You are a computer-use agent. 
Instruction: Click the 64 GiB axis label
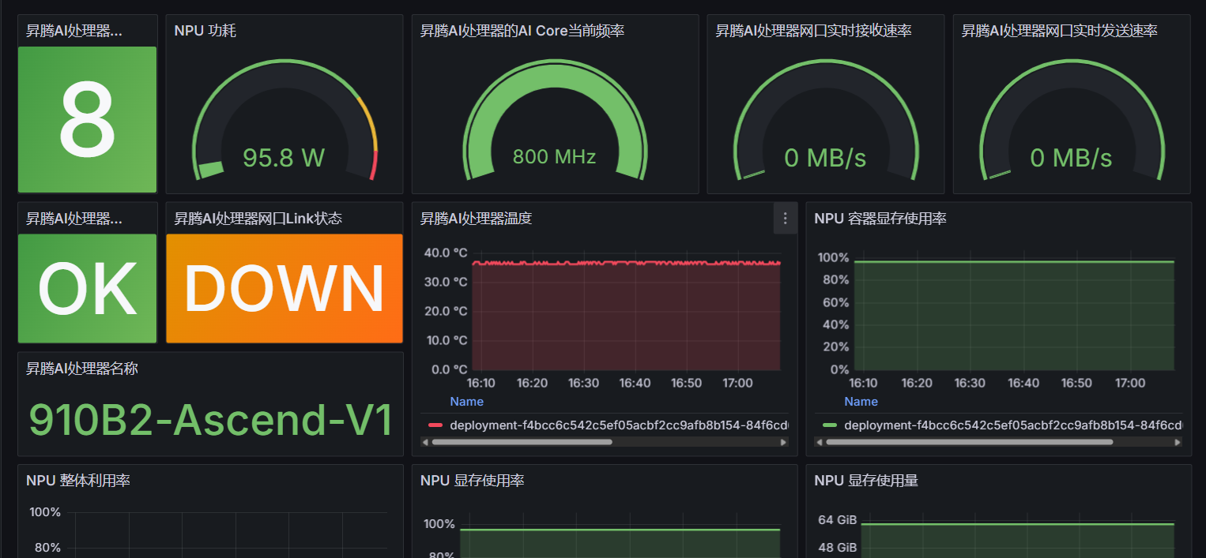pyautogui.click(x=838, y=519)
